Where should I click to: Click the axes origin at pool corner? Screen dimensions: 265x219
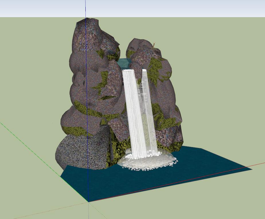click(x=89, y=202)
